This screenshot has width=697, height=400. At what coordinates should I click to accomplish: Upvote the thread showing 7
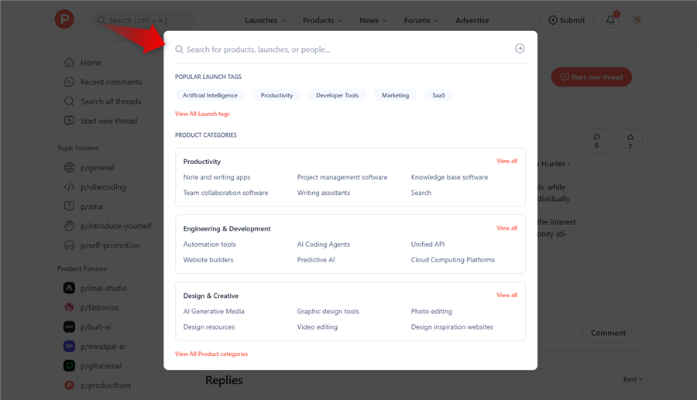pyautogui.click(x=630, y=141)
